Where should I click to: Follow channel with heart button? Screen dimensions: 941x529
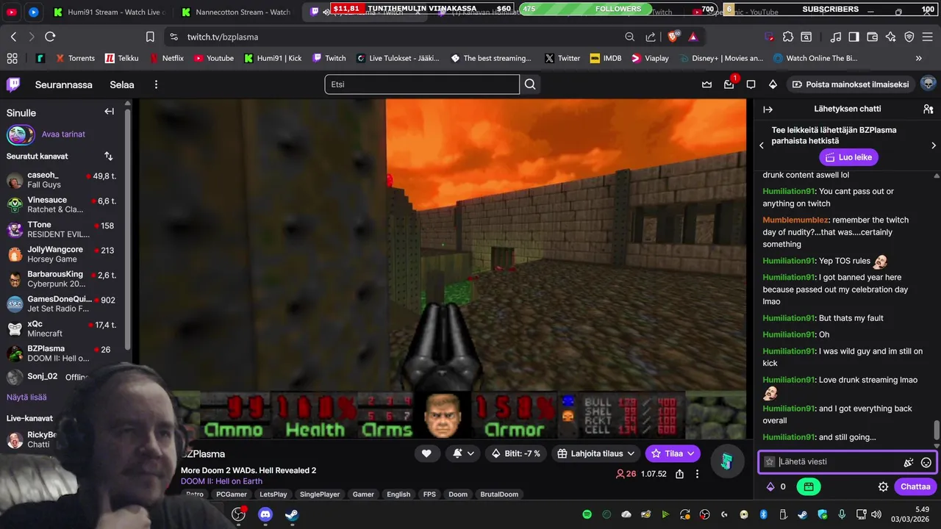coord(426,453)
